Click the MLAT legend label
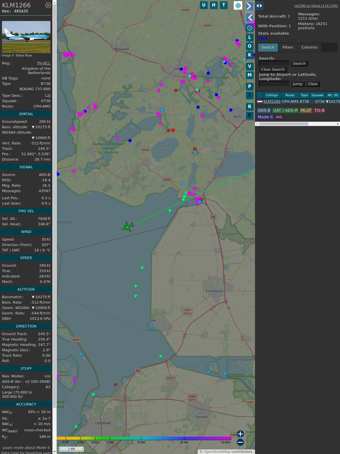This screenshot has height=454, width=340. 306,111
